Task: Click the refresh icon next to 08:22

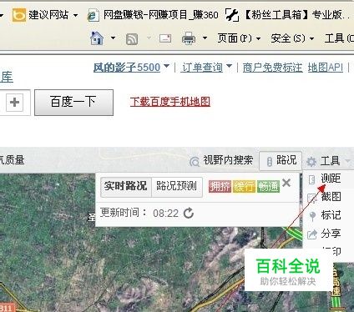Action: coord(189,214)
